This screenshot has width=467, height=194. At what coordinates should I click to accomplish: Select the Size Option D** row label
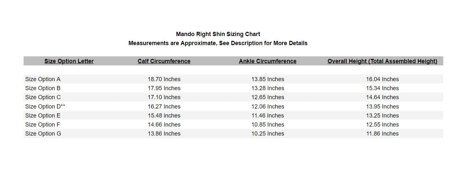[x=45, y=106]
